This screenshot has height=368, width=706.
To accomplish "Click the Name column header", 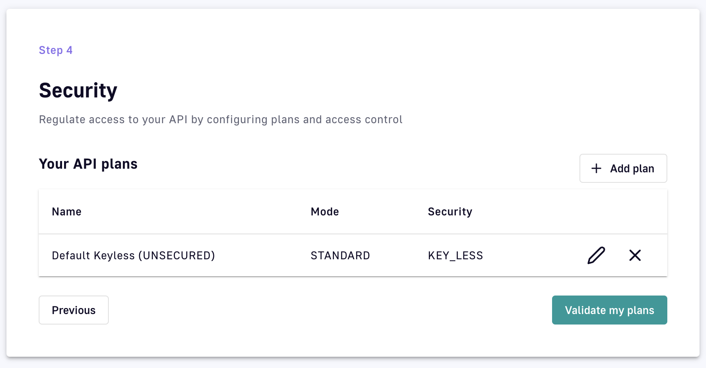I will click(66, 212).
